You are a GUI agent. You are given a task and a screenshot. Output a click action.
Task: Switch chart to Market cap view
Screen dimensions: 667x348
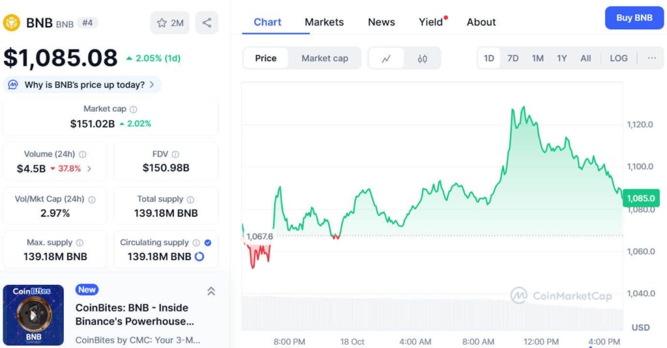pyautogui.click(x=324, y=58)
